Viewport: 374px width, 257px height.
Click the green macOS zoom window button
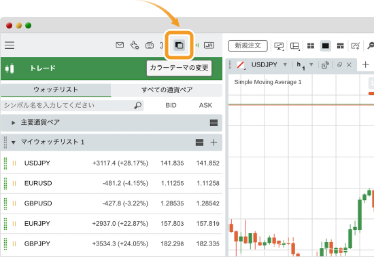point(28,26)
